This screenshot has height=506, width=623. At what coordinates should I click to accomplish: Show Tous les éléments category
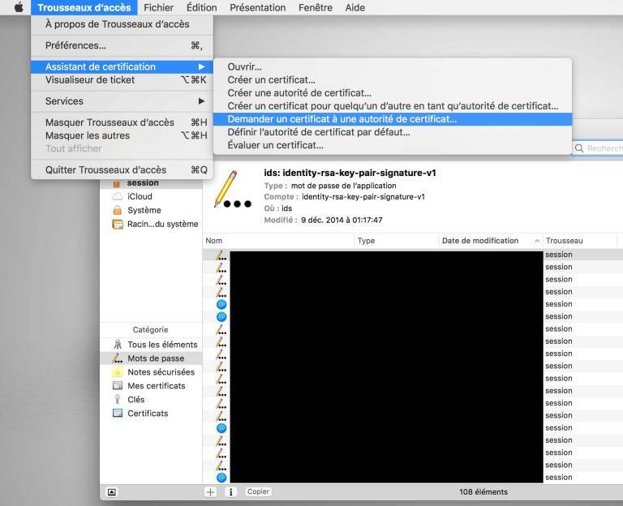click(x=161, y=345)
